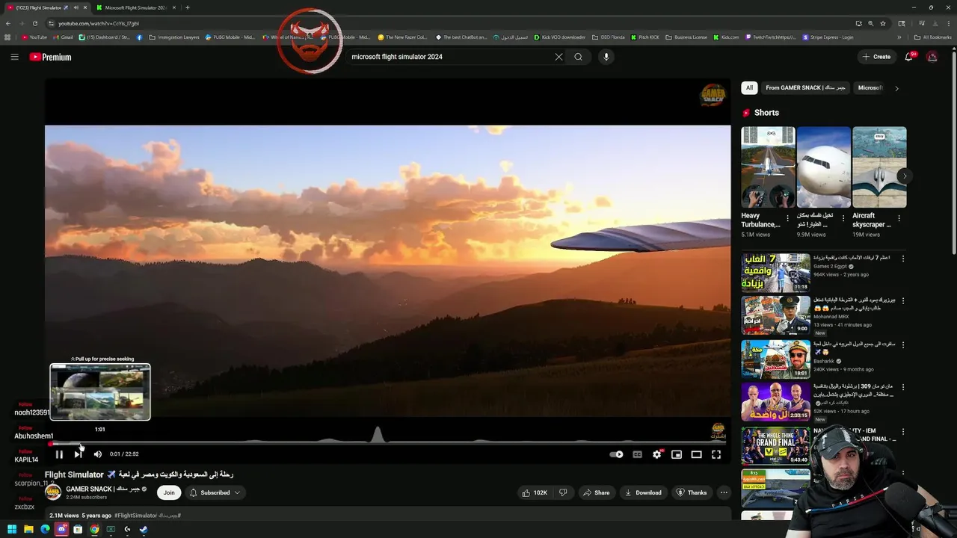Screen dimensions: 957x538
Task: Open Mohannad MRX 9:00 video thumbnail
Action: [x=775, y=315]
